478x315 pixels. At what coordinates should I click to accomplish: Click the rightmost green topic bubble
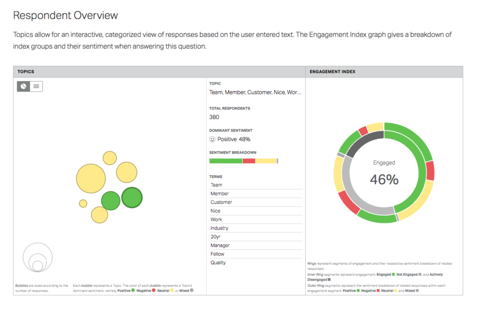132,198
